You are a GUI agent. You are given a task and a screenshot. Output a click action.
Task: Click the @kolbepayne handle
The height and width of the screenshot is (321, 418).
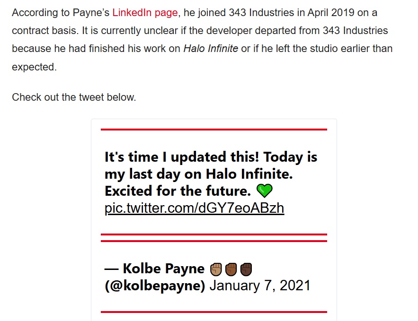pos(155,286)
